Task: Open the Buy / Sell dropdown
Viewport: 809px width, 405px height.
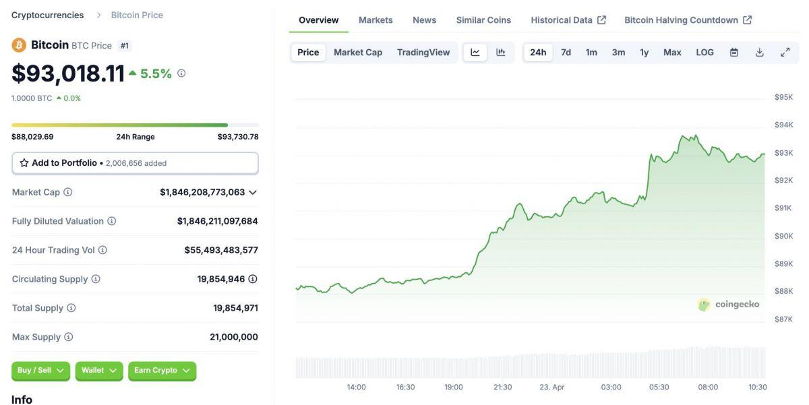Action: click(40, 369)
